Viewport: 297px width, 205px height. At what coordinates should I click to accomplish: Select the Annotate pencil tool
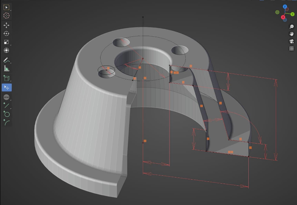[x=6, y=60]
